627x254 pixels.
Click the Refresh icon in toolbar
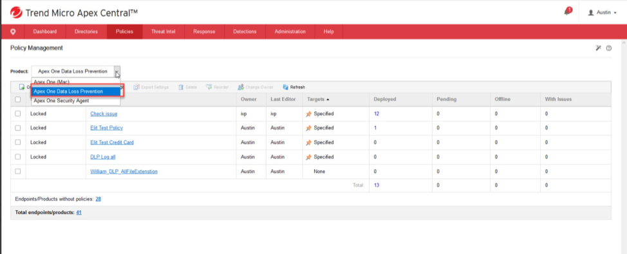point(286,87)
